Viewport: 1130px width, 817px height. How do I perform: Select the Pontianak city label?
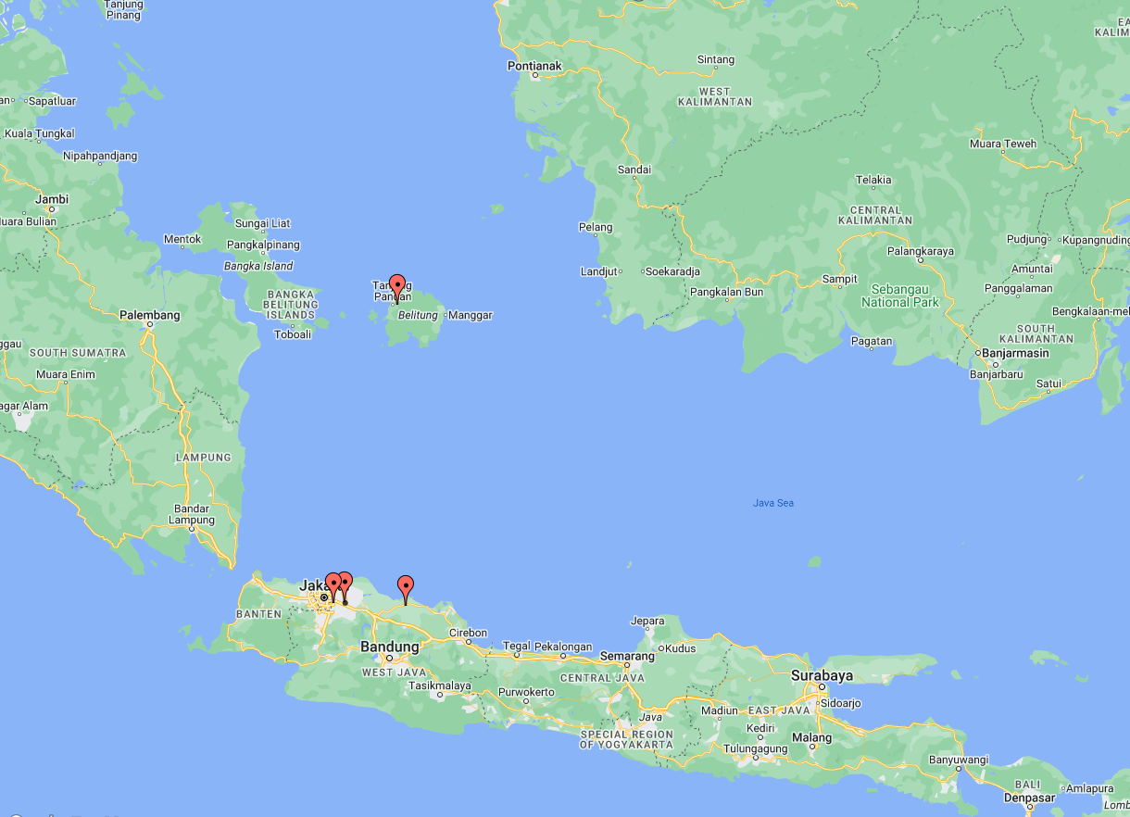click(x=534, y=66)
